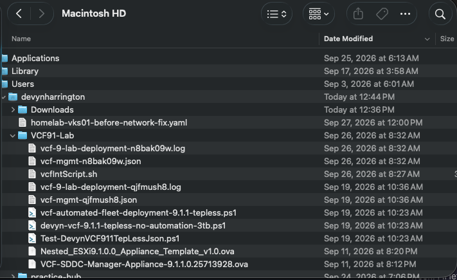457x280 pixels.
Task: Open the ellipsis more-actions menu
Action: 405,14
